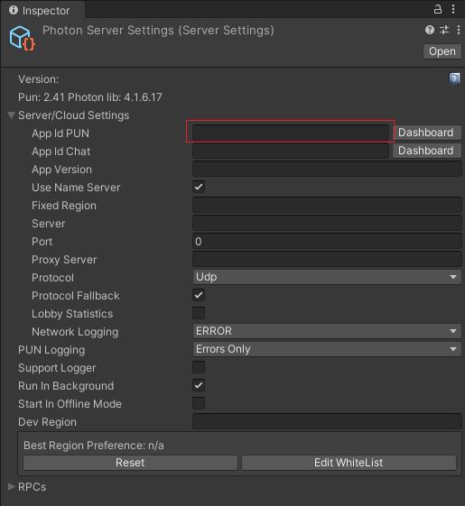Click the Inspector lock icon
The width and height of the screenshot is (465, 506).
pos(438,9)
